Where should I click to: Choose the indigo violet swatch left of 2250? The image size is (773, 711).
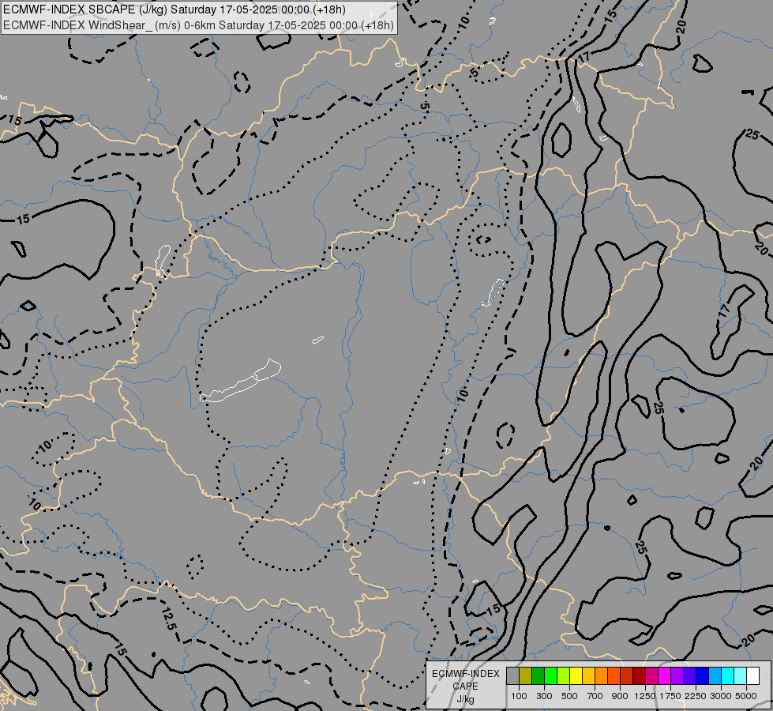point(689,675)
